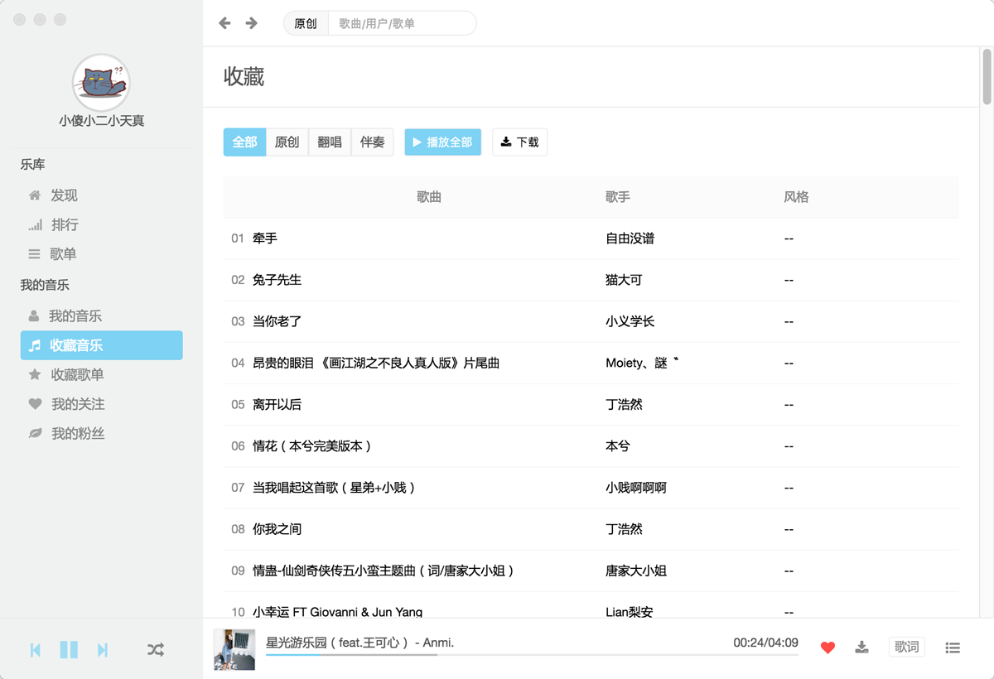
Task: Skip to the next track
Action: tap(103, 650)
